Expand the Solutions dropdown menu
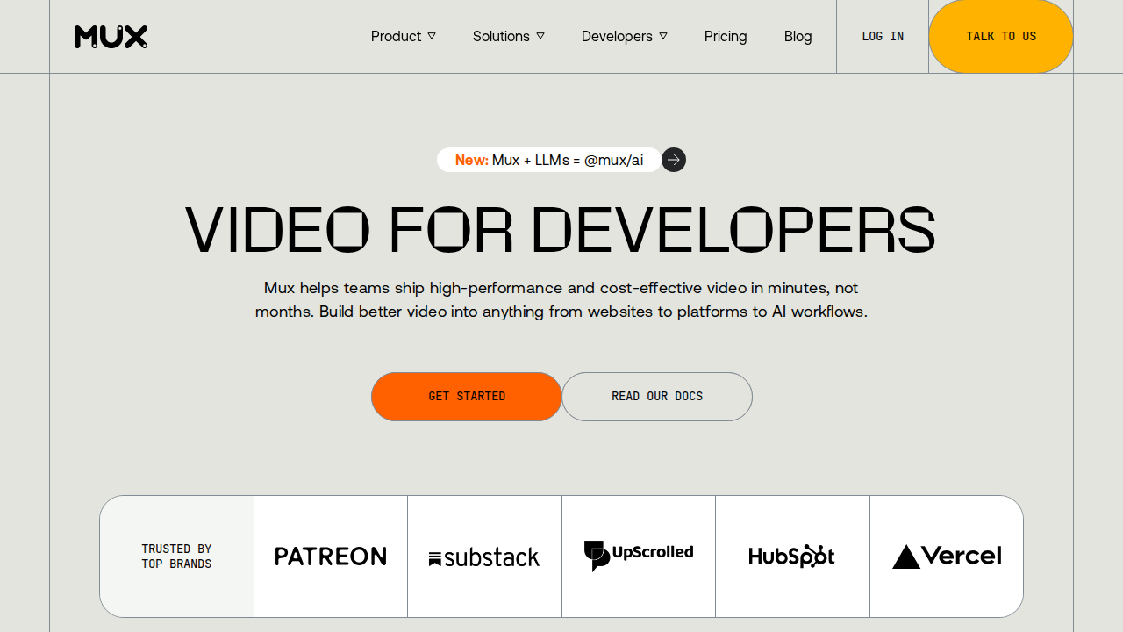The width and height of the screenshot is (1123, 632). [x=508, y=37]
